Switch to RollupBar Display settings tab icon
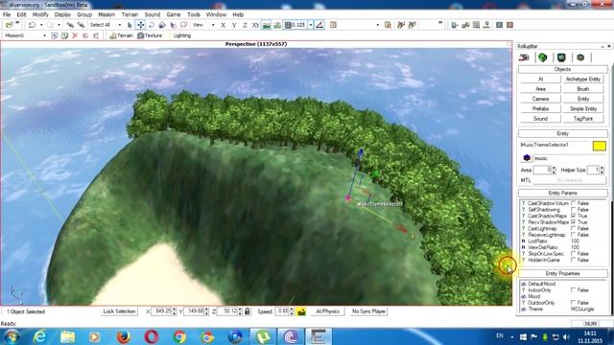614x345 pixels. coord(561,57)
